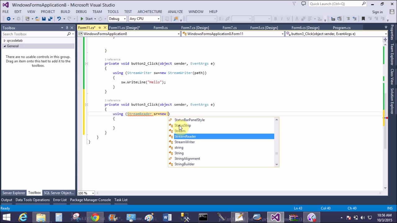Pin the Toolbox with auto hide icon
This screenshot has width=397, height=223.
click(67, 28)
